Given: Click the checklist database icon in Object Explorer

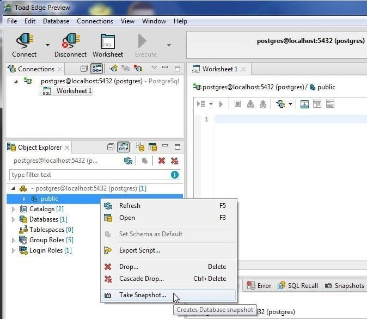Looking at the screenshot, I should pos(140,147).
